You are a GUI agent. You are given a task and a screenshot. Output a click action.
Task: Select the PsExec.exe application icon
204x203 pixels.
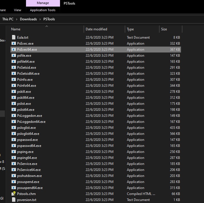(13, 44)
